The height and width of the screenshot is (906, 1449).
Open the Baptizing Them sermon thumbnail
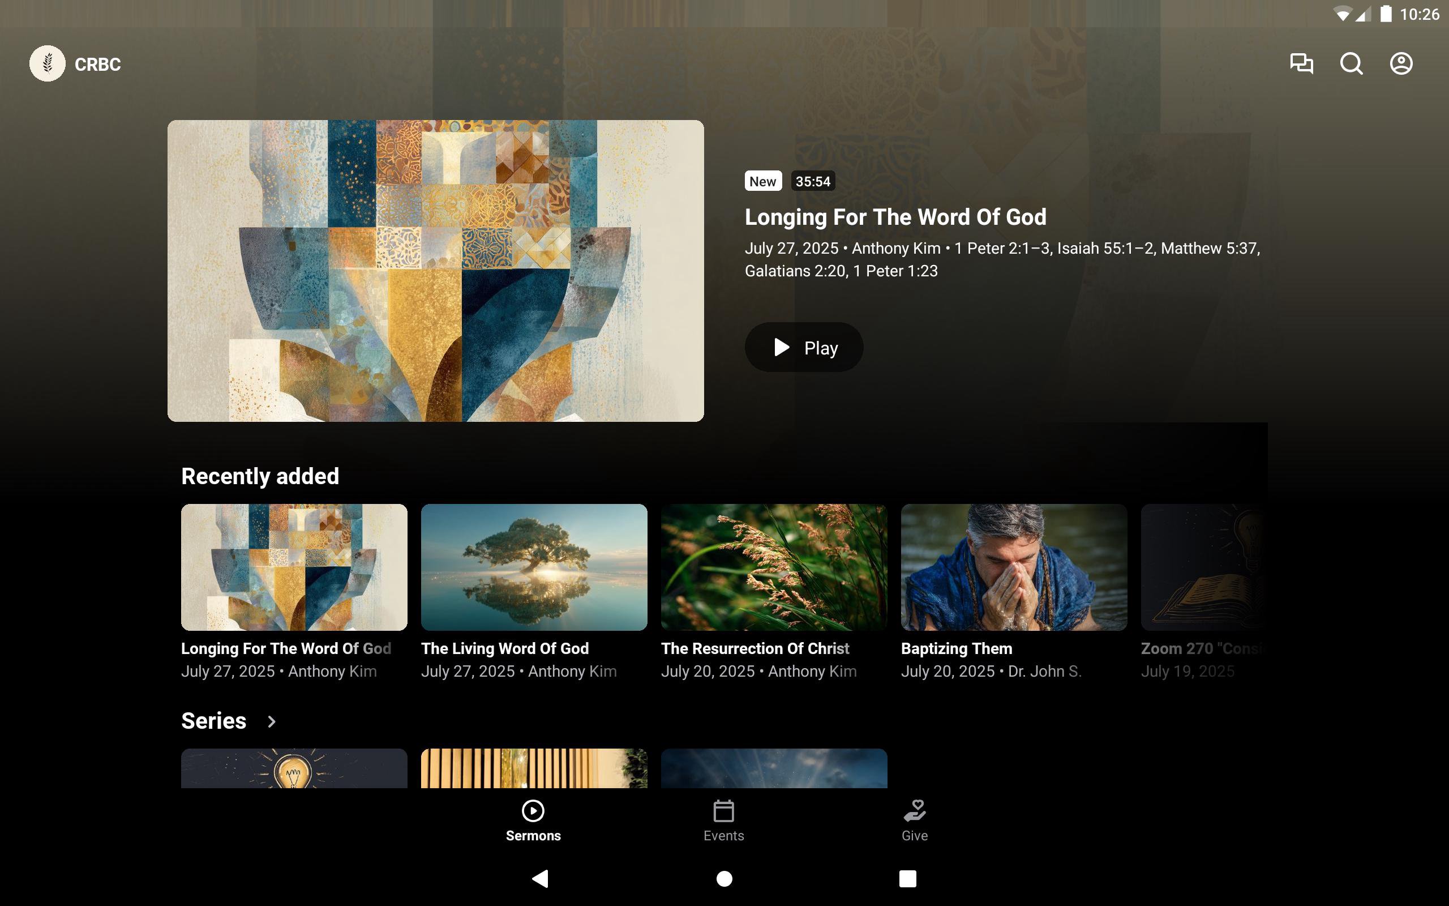pyautogui.click(x=1014, y=567)
